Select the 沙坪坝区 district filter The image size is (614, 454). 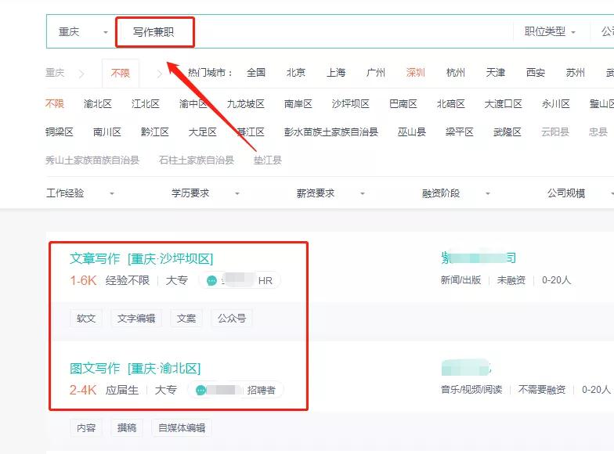pyautogui.click(x=350, y=104)
